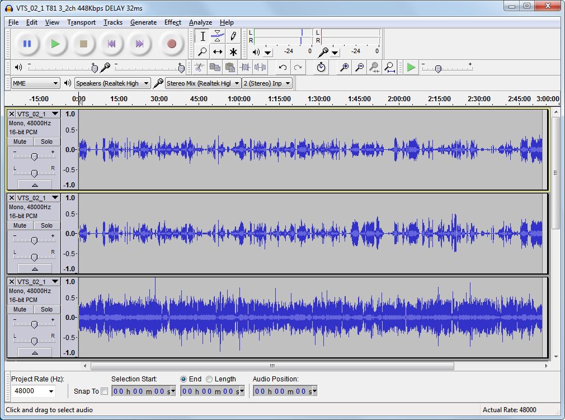Open the Generate menu
Screen dimensions: 565x420
(143, 22)
